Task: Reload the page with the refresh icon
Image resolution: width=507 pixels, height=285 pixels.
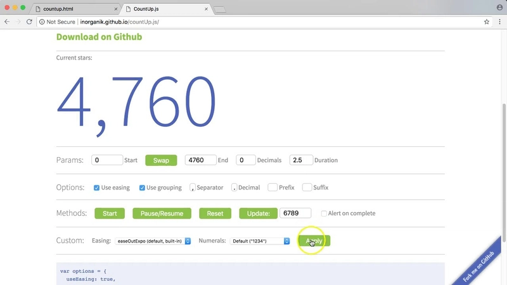Action: pyautogui.click(x=29, y=22)
